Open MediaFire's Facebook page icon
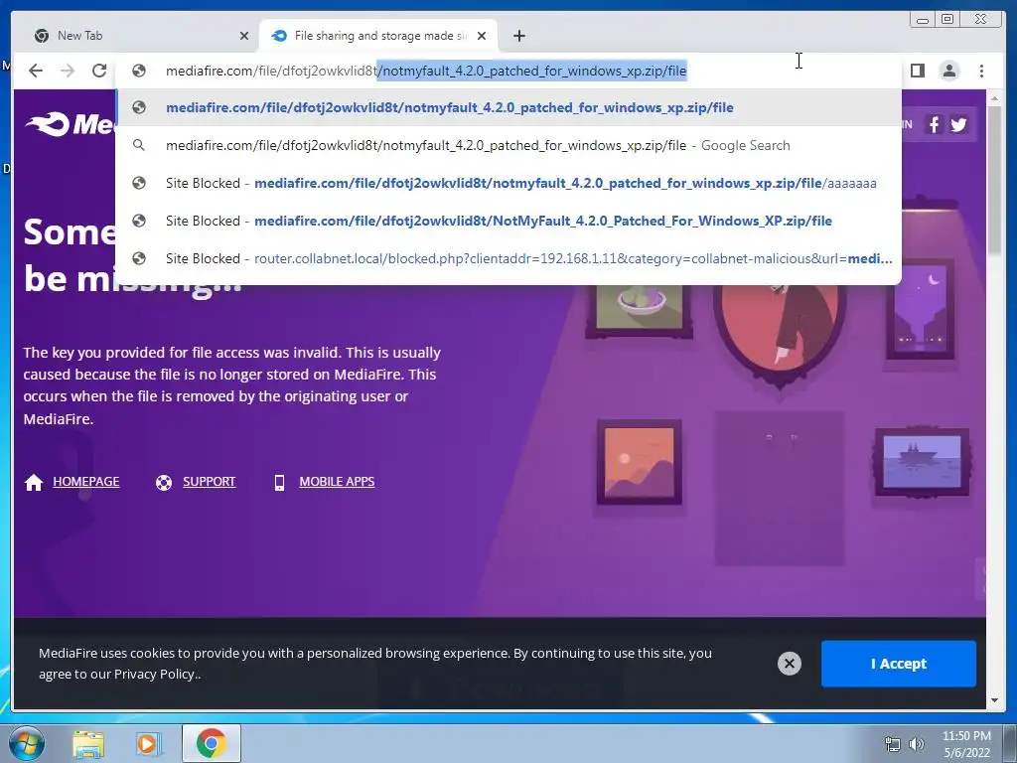The image size is (1017, 763). click(934, 124)
